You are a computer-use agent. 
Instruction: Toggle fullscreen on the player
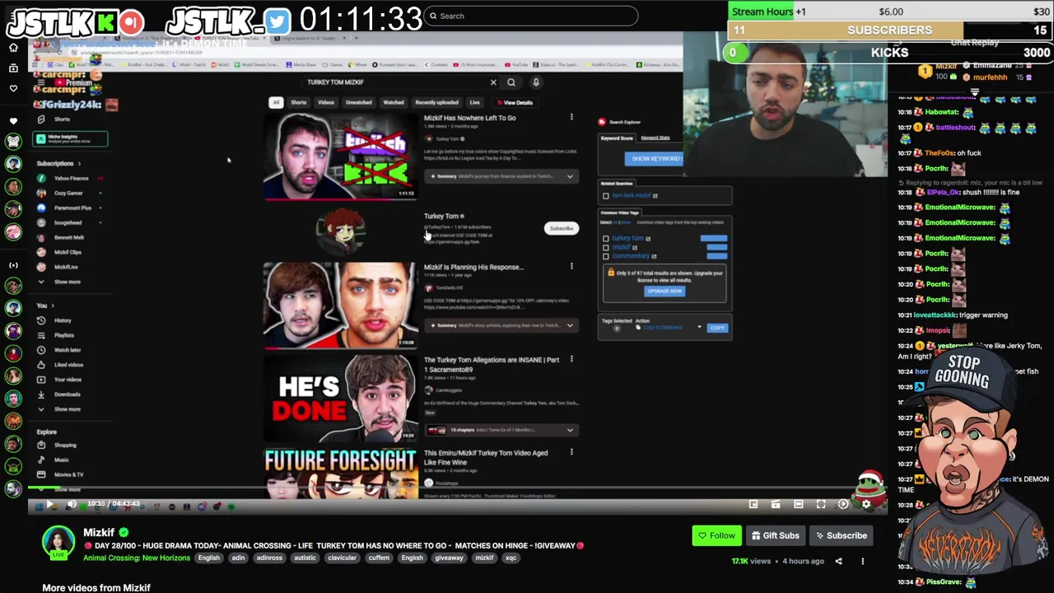[x=821, y=504]
